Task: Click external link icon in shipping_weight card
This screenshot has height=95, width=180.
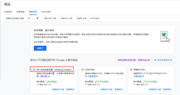Action: click(x=49, y=76)
